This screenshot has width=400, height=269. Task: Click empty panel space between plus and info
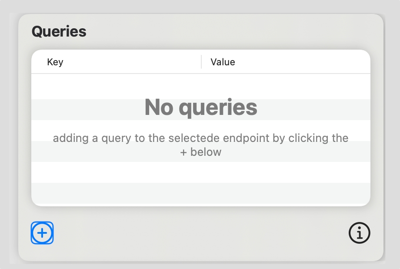pos(200,233)
